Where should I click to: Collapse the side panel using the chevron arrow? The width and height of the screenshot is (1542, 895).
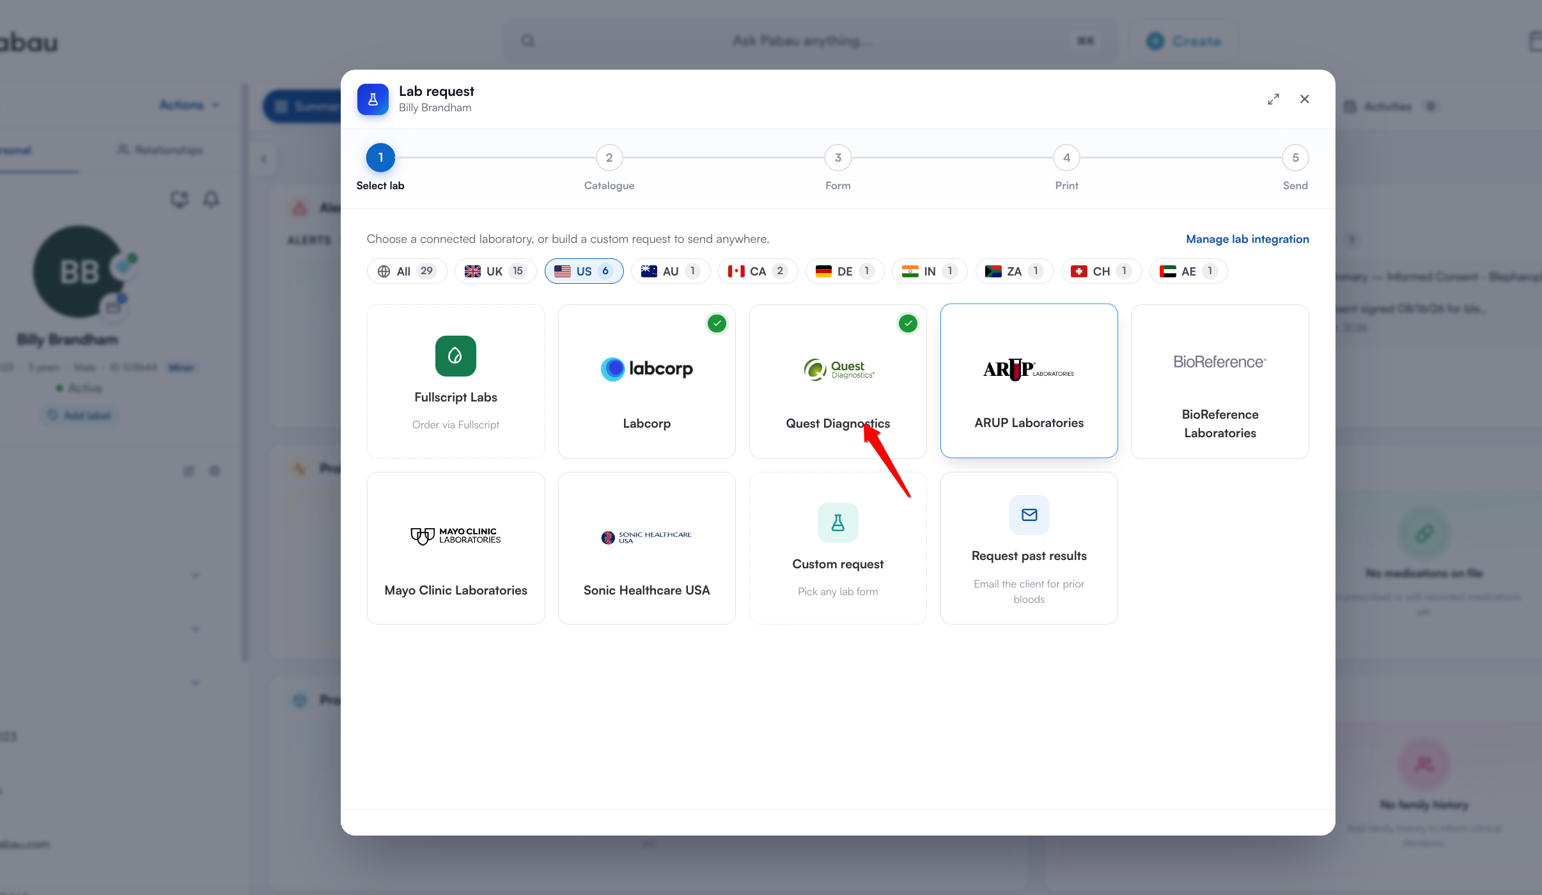coord(263,159)
